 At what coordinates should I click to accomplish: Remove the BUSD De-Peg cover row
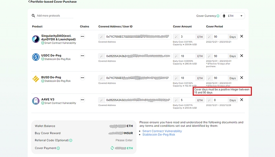[242, 78]
